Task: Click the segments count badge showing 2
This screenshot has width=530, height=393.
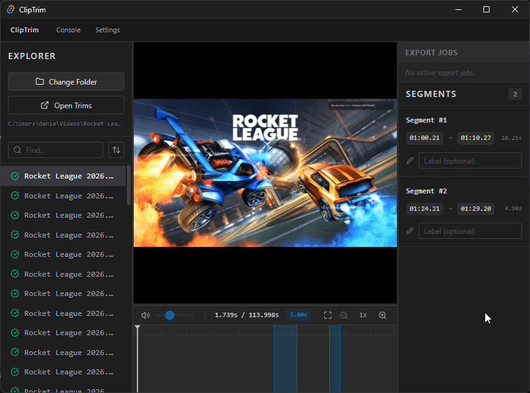Action: [515, 95]
